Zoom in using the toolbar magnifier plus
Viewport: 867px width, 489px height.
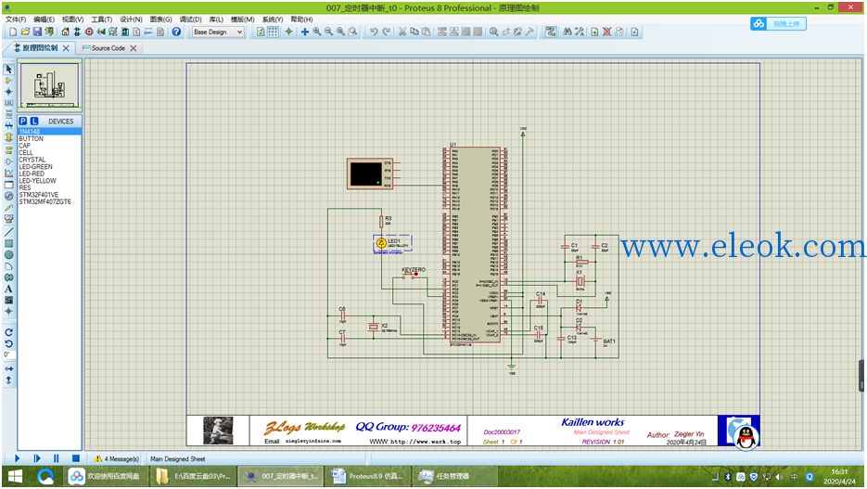[317, 32]
